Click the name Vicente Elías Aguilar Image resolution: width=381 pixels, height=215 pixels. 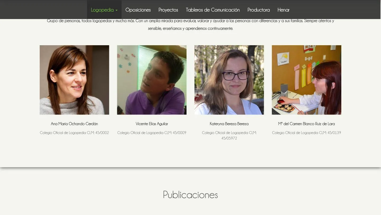tap(152, 124)
